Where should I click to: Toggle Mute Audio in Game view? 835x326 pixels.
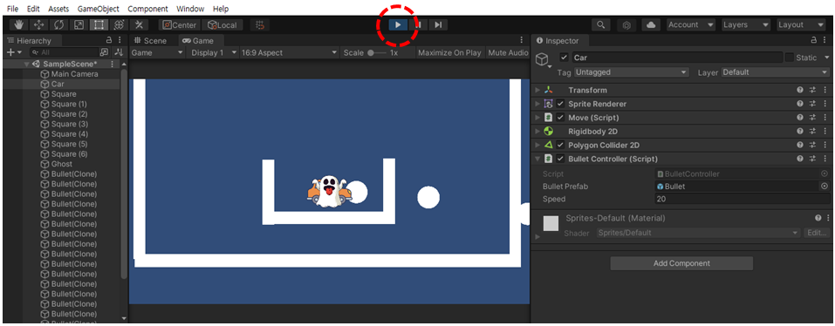[x=508, y=52]
